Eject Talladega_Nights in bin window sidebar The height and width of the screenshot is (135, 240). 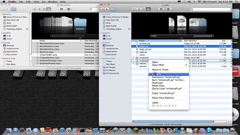tap(129, 29)
